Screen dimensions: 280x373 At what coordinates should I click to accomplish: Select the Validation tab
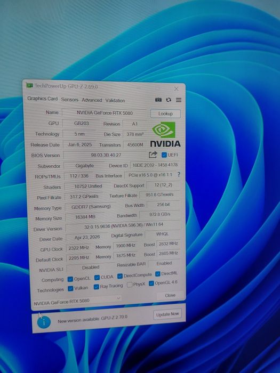[x=115, y=100]
